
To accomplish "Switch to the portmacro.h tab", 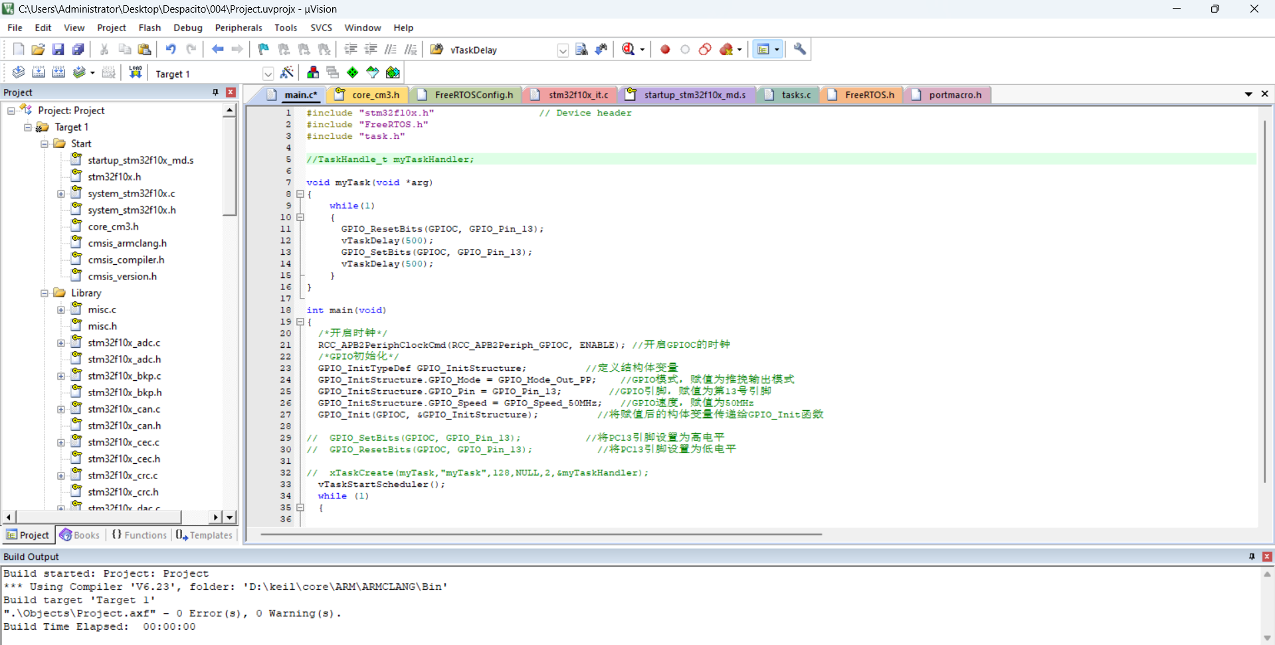I will coord(947,95).
